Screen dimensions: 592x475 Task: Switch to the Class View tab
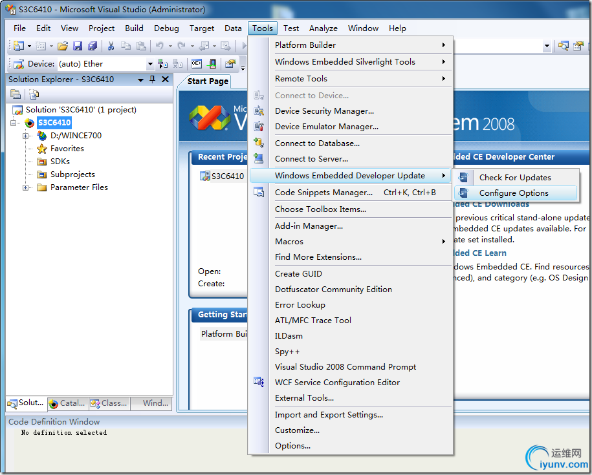coord(109,403)
